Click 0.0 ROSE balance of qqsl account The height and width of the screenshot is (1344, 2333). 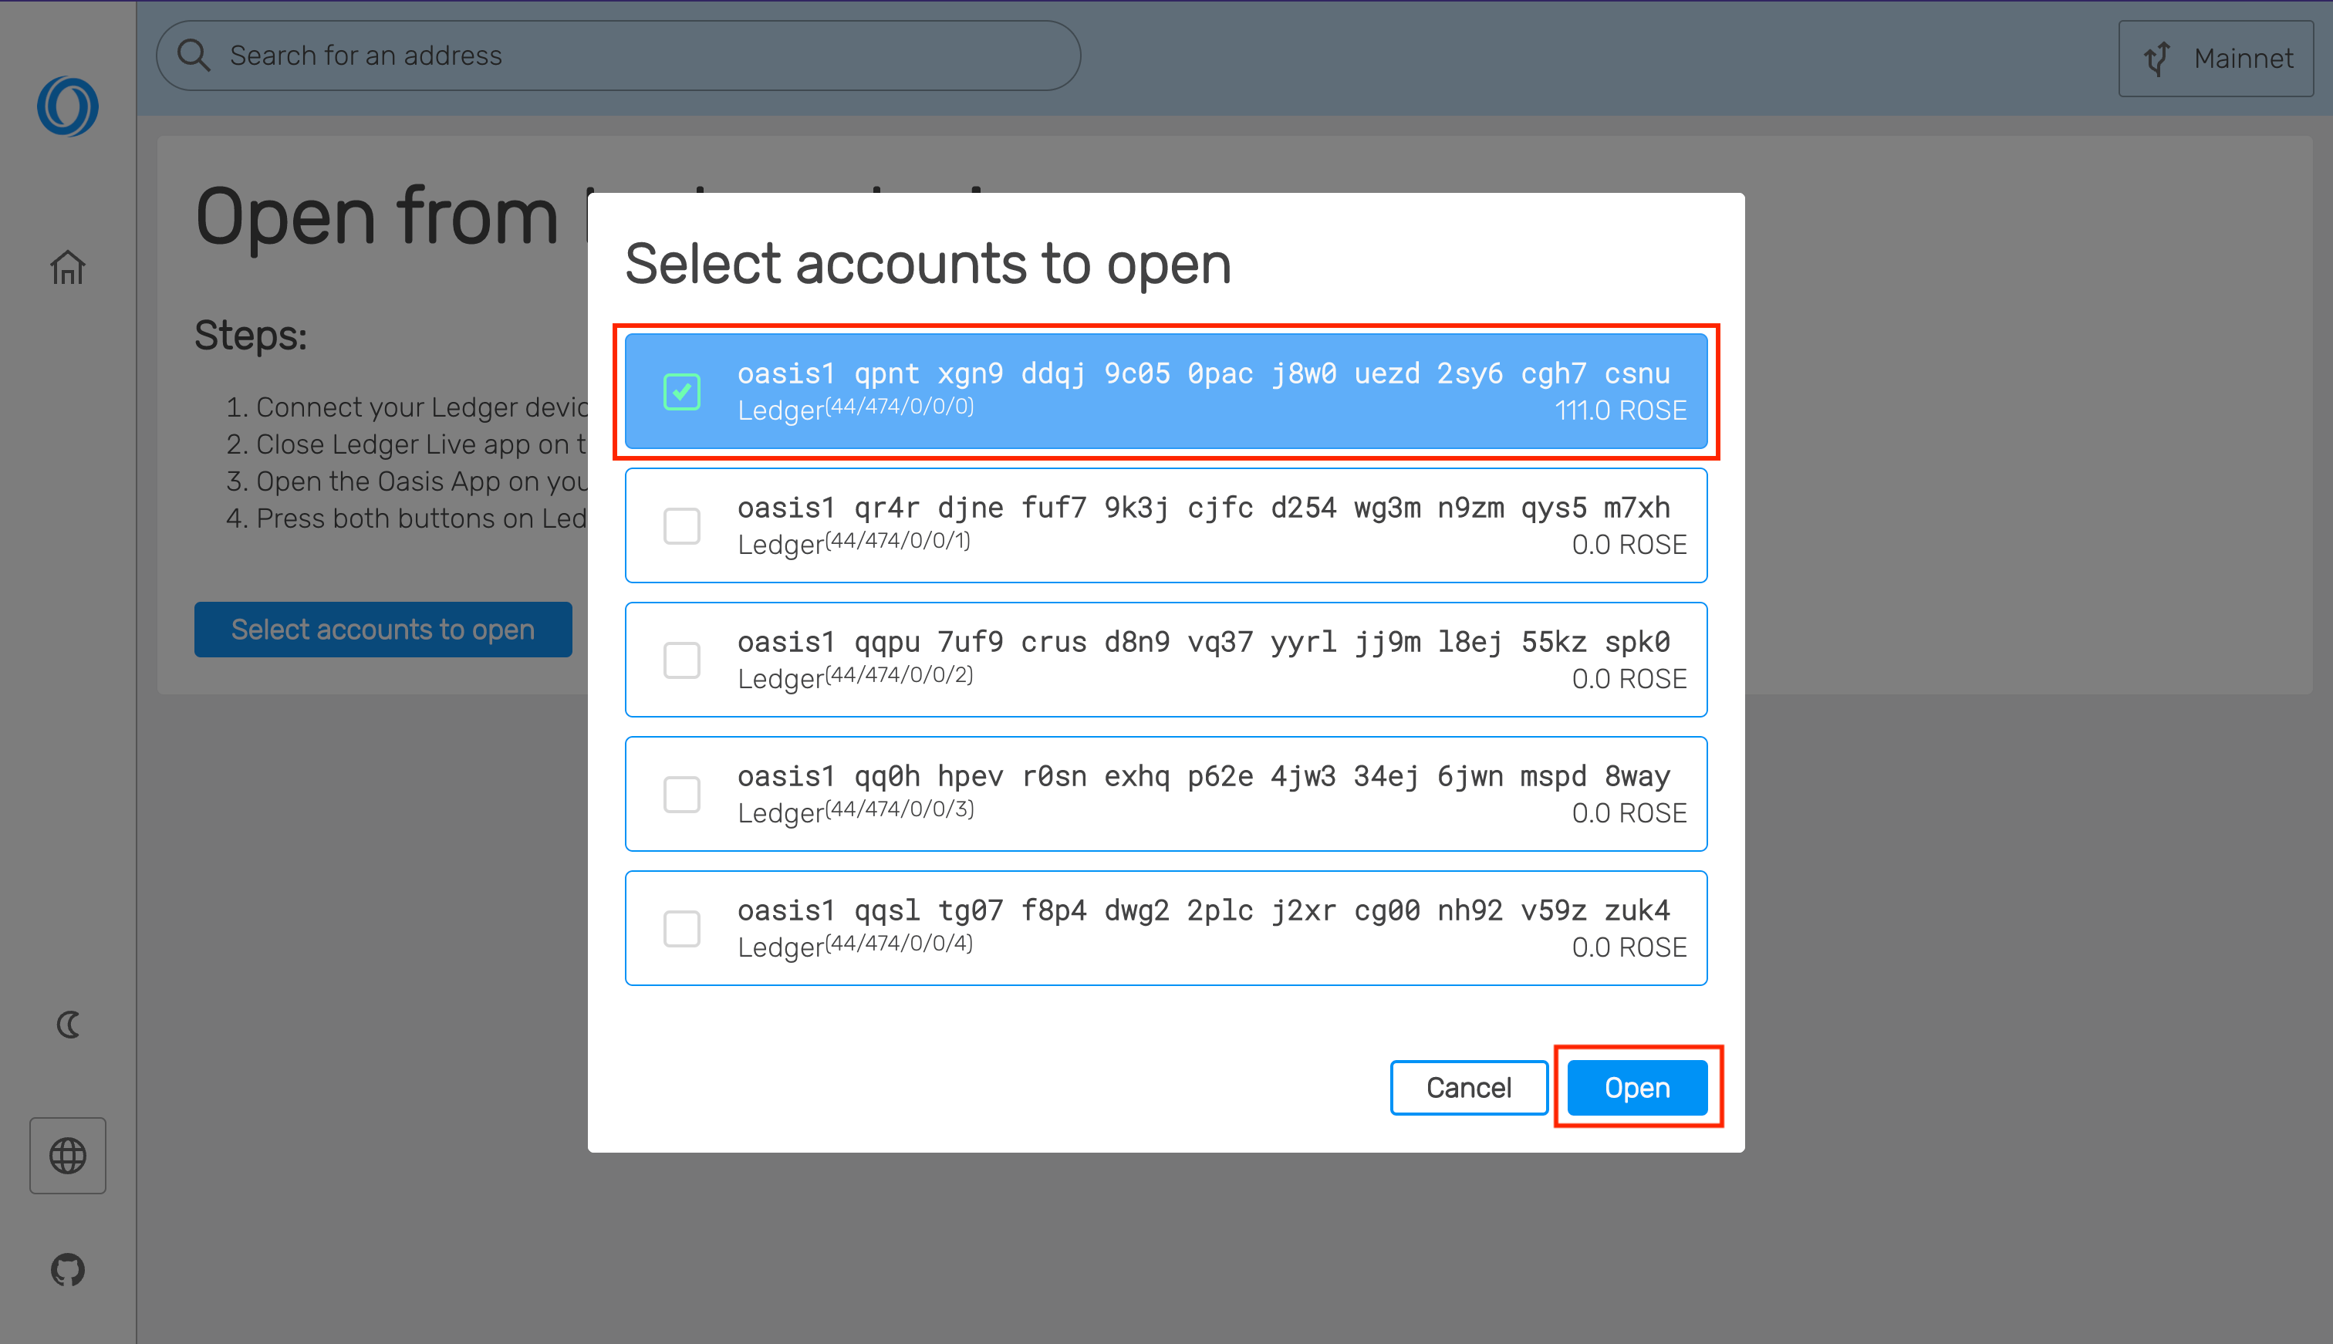tap(1629, 947)
